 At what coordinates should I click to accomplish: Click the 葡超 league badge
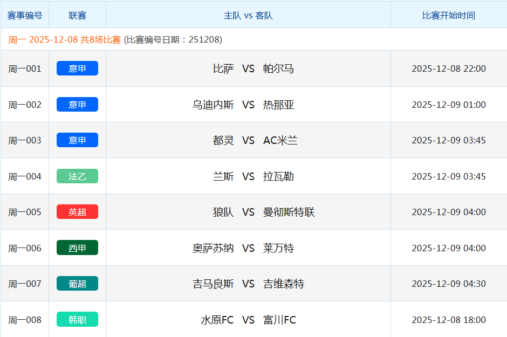(x=77, y=284)
